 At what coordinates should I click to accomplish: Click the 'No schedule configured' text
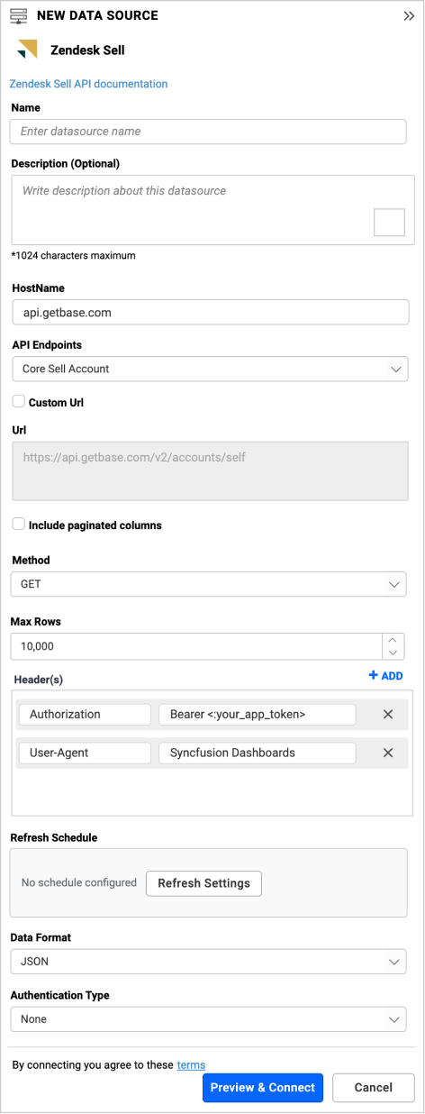79,883
